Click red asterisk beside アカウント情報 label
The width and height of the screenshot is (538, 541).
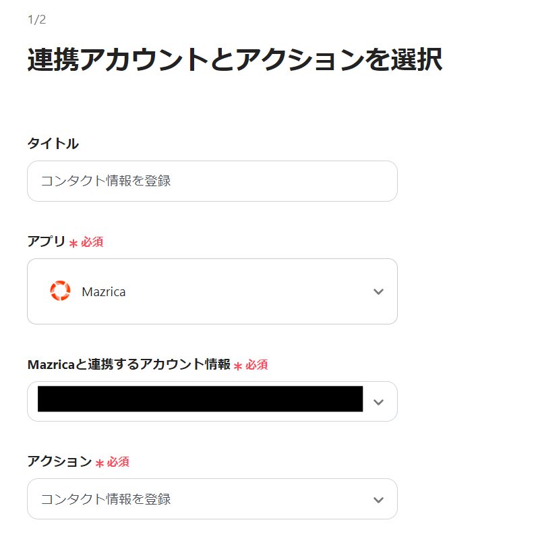click(x=237, y=366)
